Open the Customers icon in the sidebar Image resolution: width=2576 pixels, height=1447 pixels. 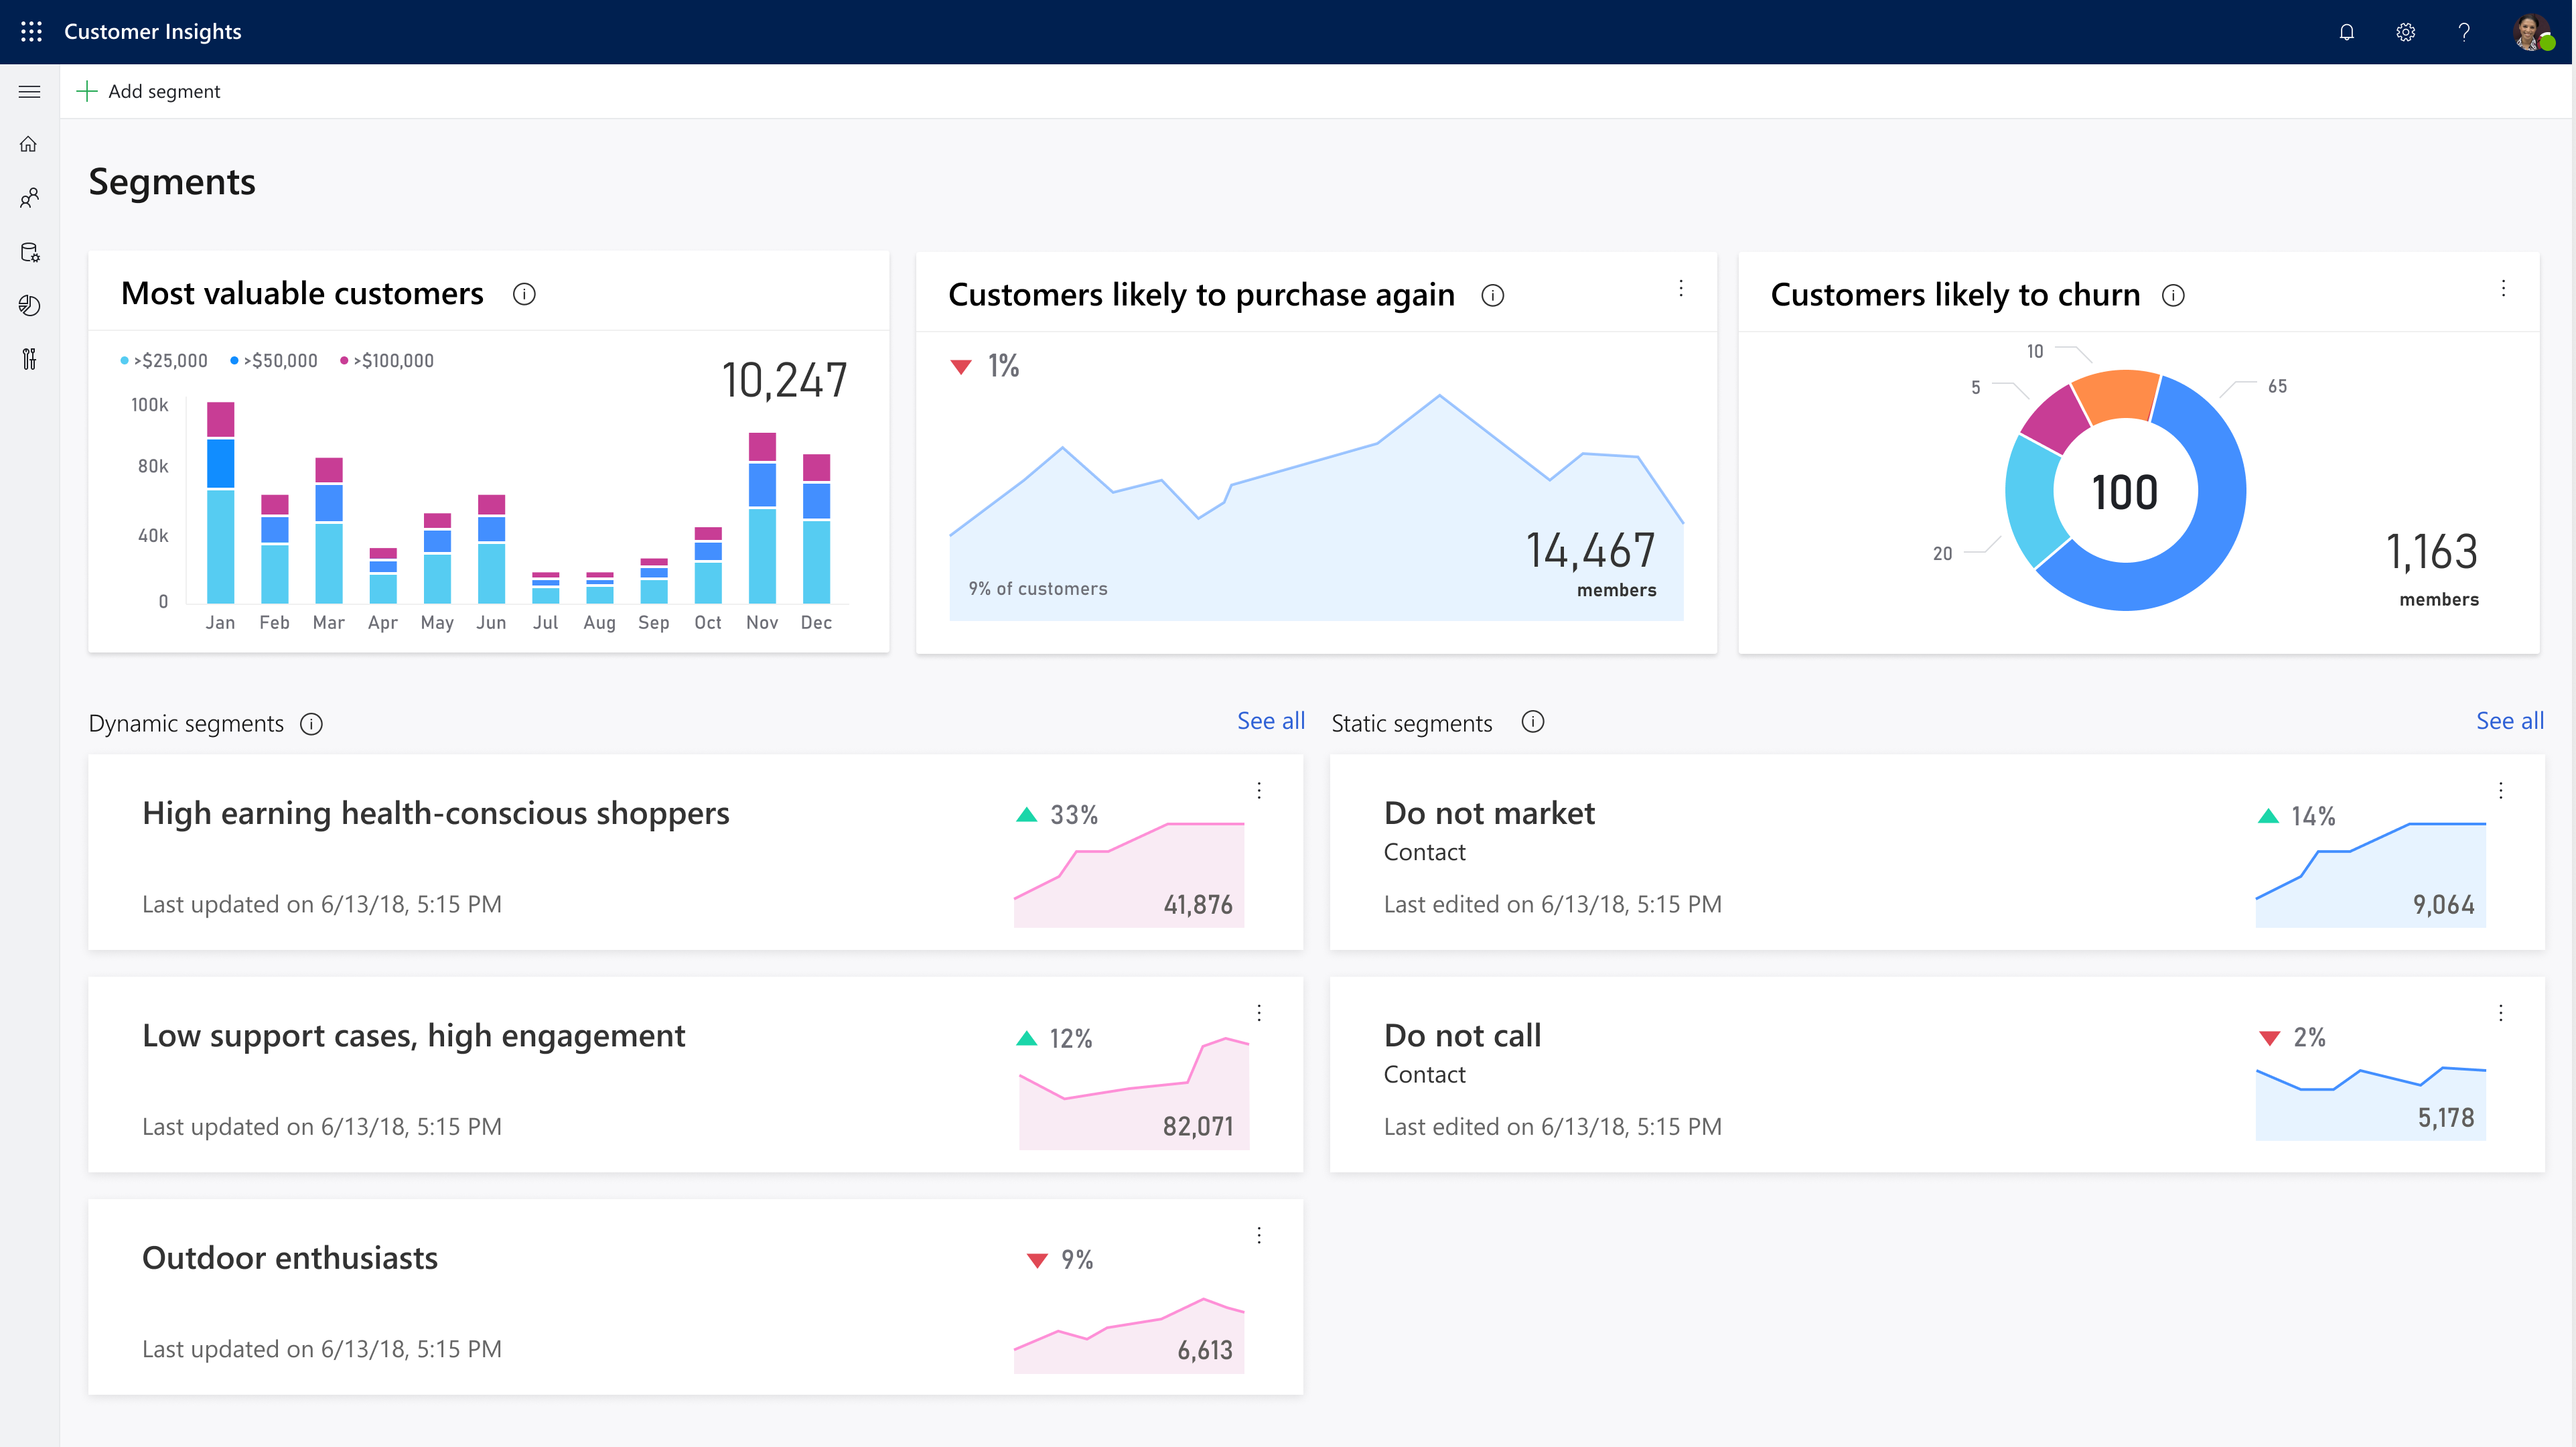[29, 197]
